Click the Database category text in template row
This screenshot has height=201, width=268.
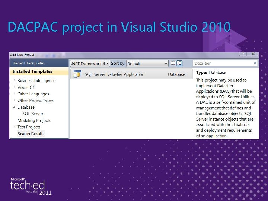176,74
